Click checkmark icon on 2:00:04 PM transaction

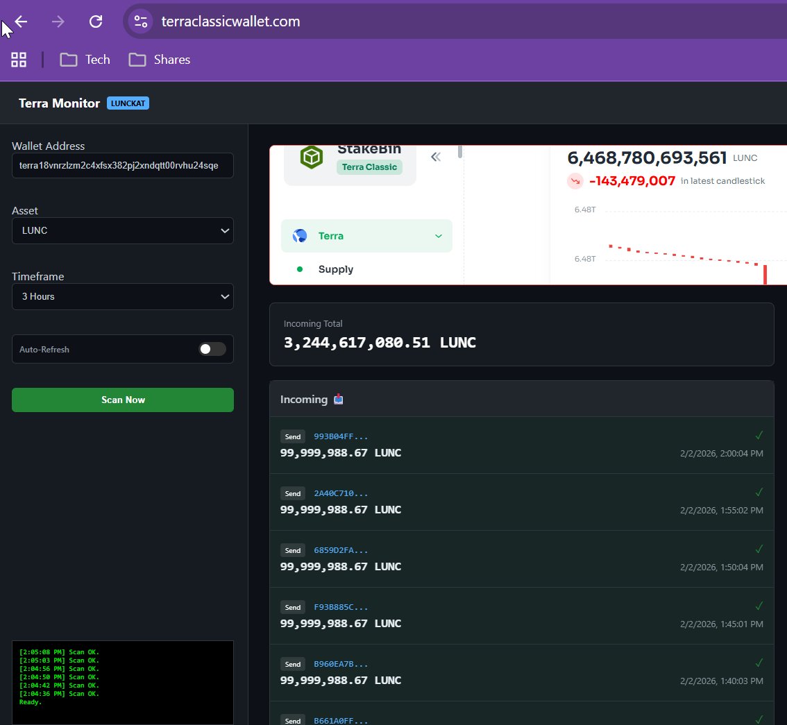pyautogui.click(x=759, y=436)
